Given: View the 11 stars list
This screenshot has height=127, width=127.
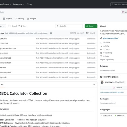Looking at the screenshot, I should point(106,49).
